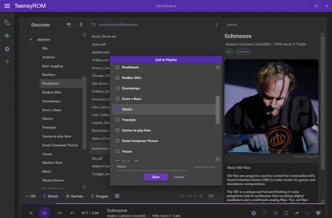332x218 pixels.
Task: Pause the playing song
Action: 44,213
